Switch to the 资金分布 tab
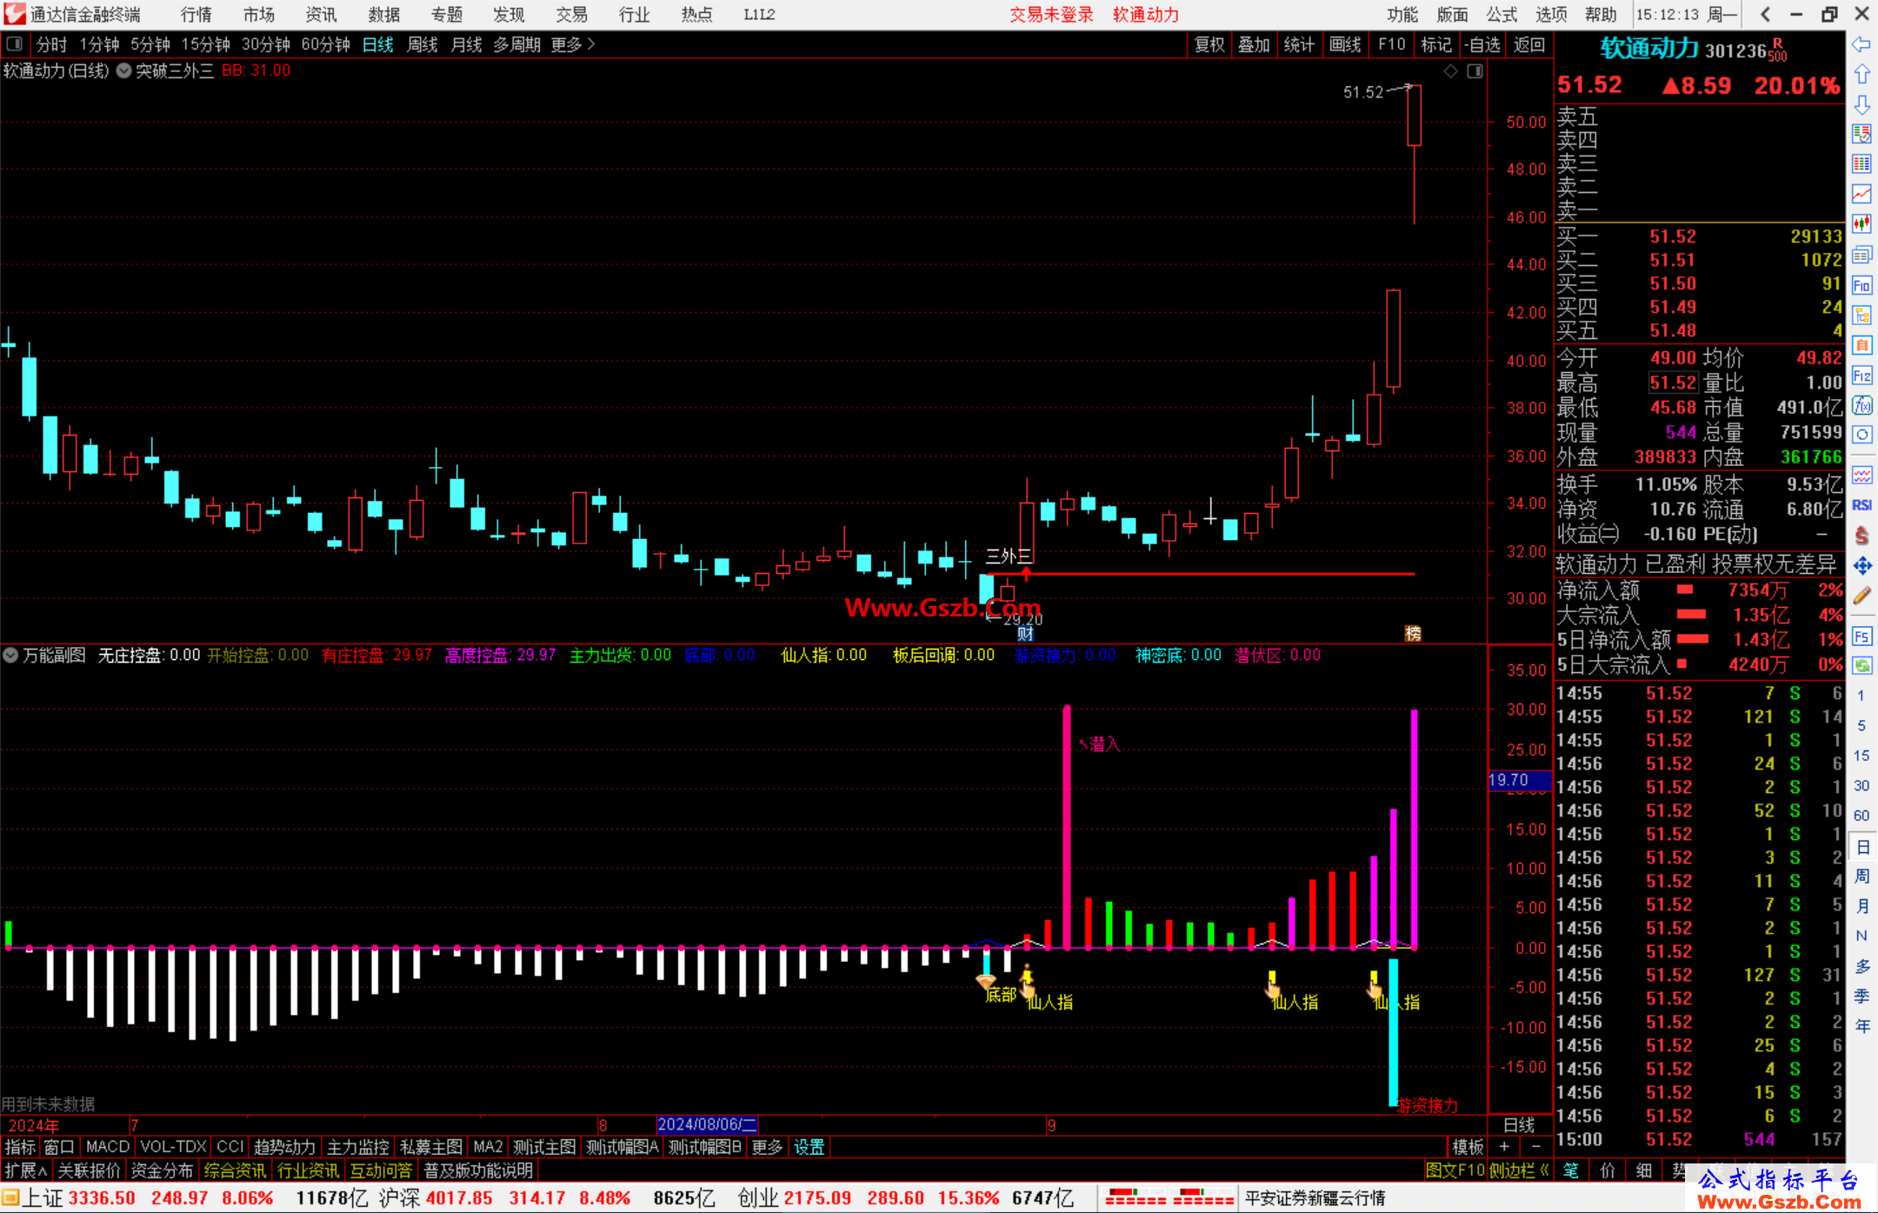This screenshot has width=1878, height=1213. coord(163,1170)
